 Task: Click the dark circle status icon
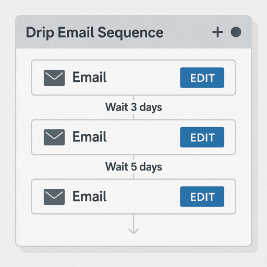pos(236,32)
